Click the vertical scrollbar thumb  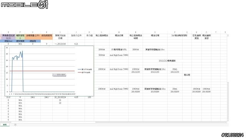point(228,100)
